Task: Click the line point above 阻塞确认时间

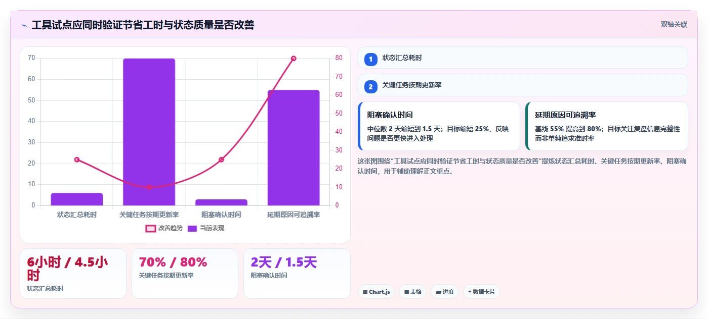Action: [221, 159]
